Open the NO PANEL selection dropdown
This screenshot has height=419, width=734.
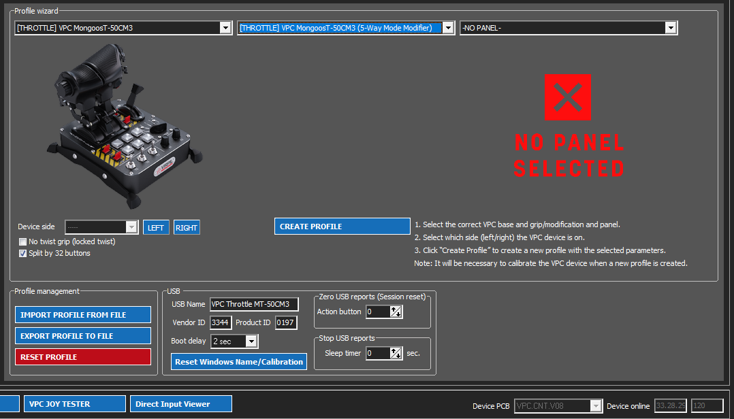(671, 28)
